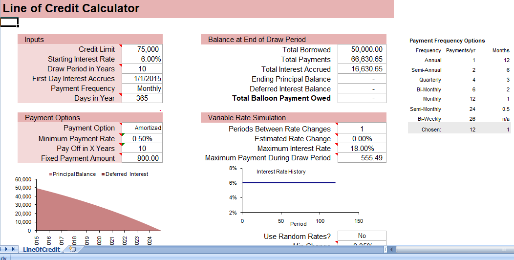Select the Estimated Rate Change cell 0.00%
This screenshot has height=260, width=514.
(362, 138)
